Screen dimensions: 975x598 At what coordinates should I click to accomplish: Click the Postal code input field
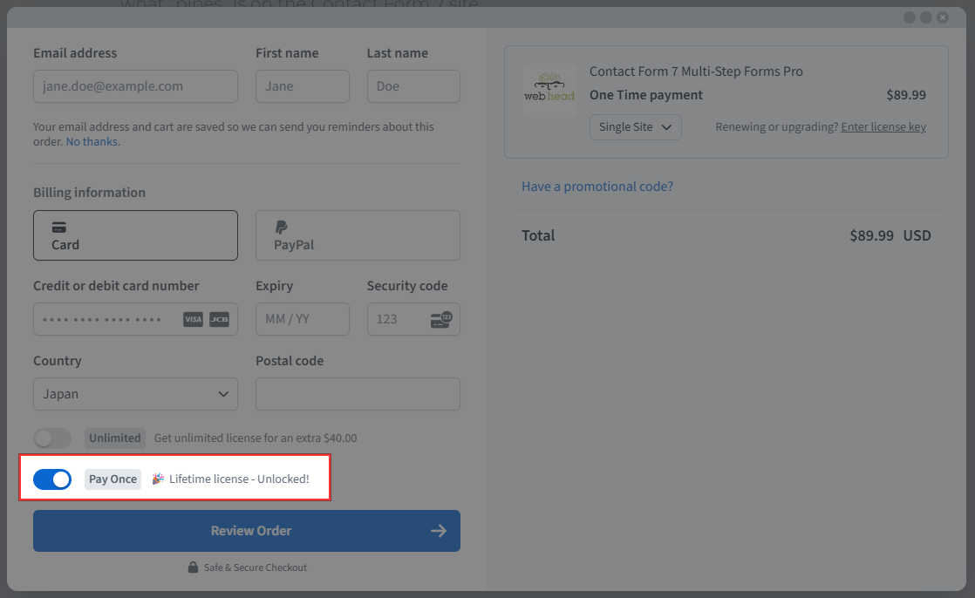point(358,394)
